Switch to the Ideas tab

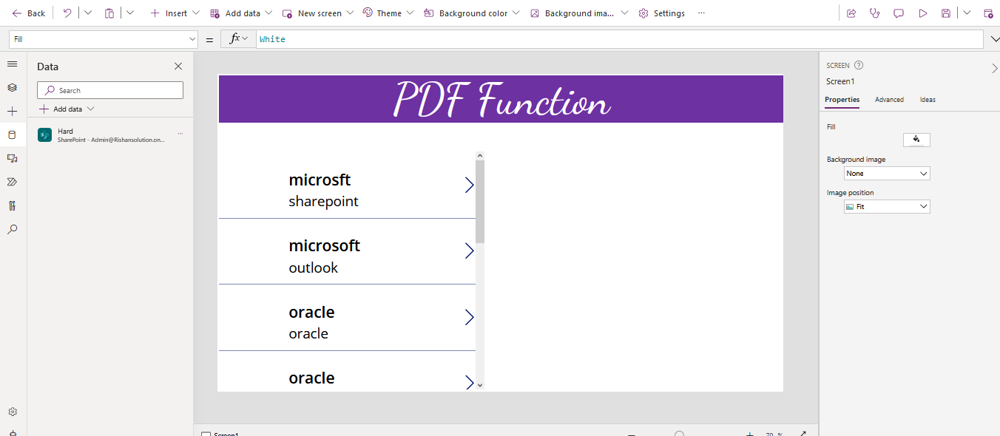point(927,100)
